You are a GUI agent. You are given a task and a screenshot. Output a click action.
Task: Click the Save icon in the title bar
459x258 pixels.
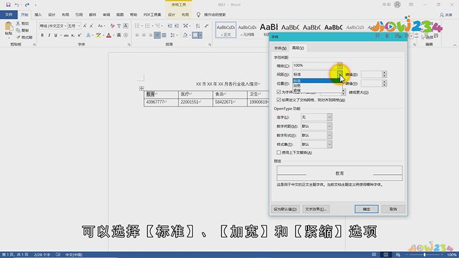coord(8,5)
